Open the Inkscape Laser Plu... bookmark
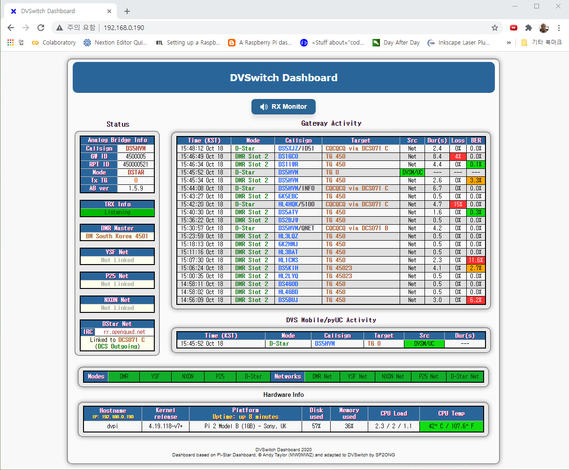Viewport: 569px width, 470px height. (x=459, y=42)
